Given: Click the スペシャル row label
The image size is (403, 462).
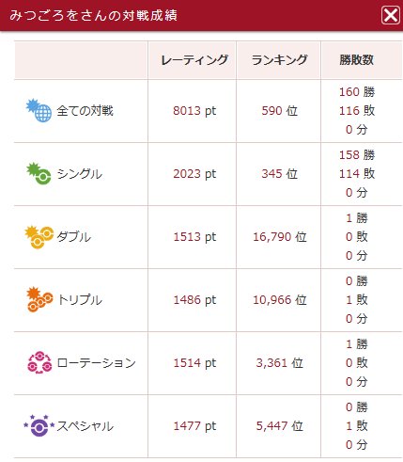Looking at the screenshot, I should 85,426.
